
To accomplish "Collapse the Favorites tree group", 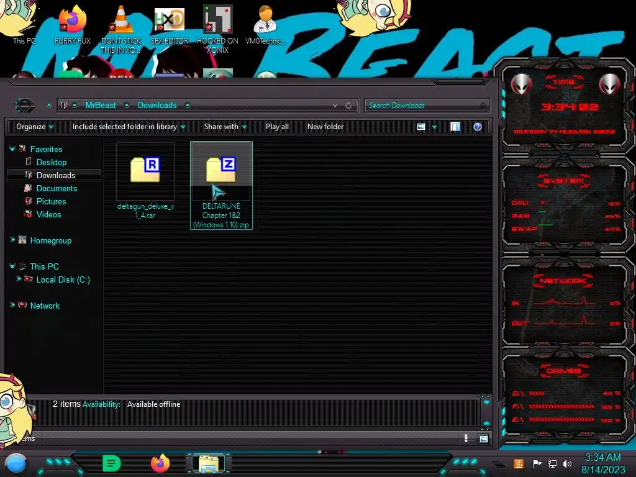I will (x=12, y=149).
